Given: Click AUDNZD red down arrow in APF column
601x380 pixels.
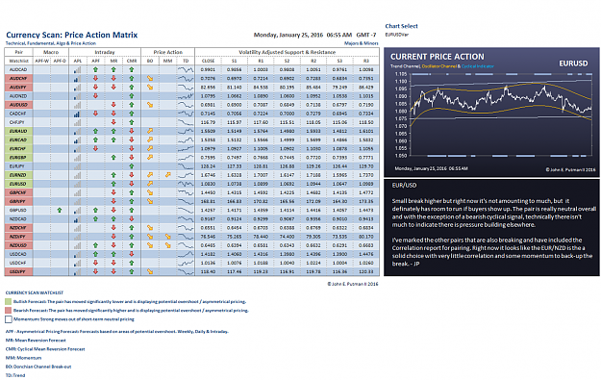Looking at the screenshot, I should (x=95, y=96).
